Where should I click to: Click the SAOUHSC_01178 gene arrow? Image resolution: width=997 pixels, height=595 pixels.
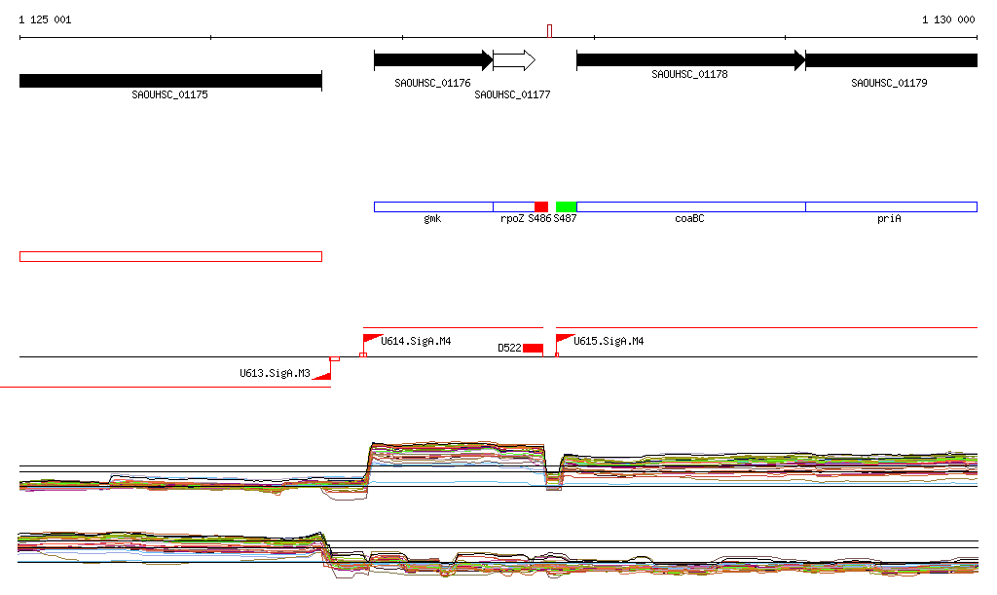[x=690, y=60]
